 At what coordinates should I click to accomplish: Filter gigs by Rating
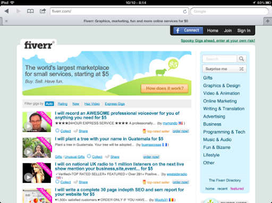click(x=63, y=104)
